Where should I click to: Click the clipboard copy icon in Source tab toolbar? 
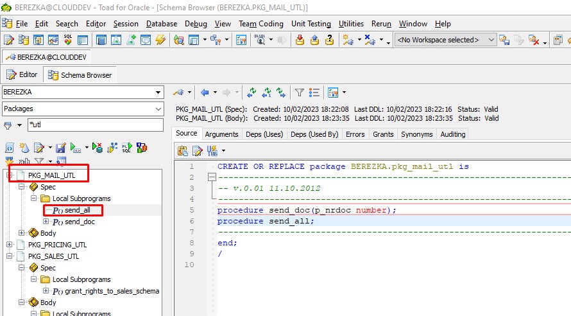(182, 150)
